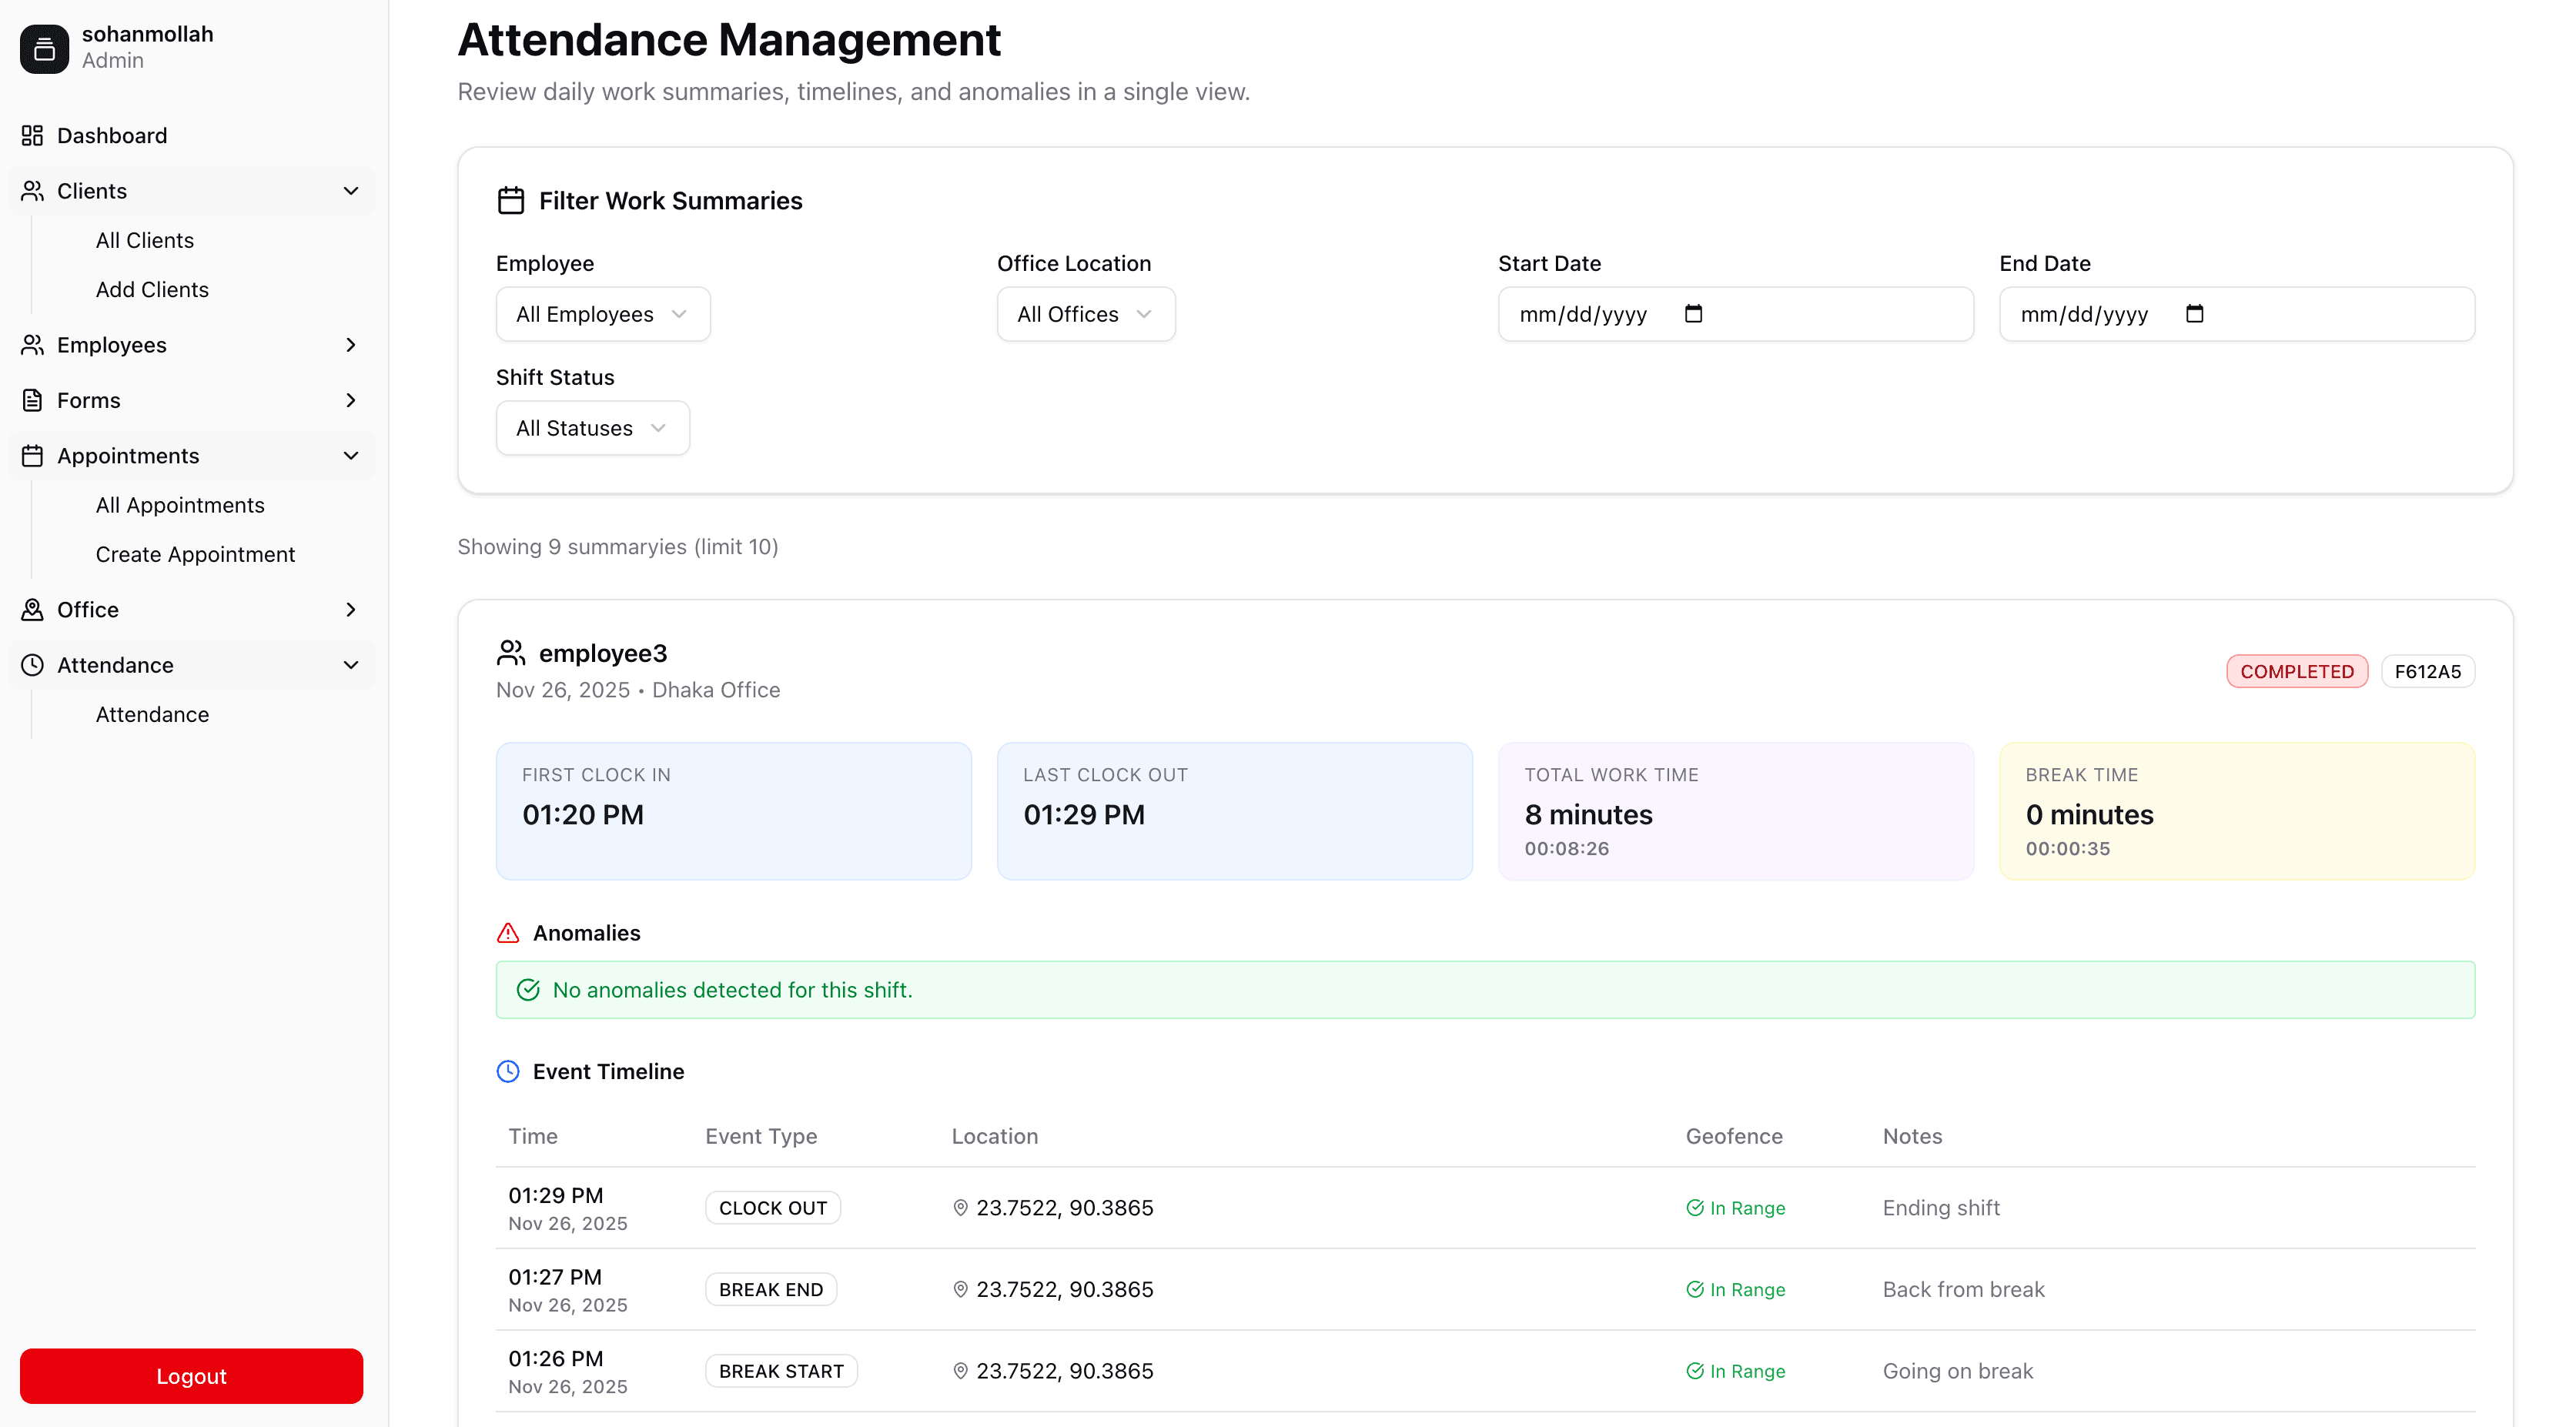This screenshot has height=1427, width=2576.
Task: Open the All Statuses dropdown
Action: 592,427
